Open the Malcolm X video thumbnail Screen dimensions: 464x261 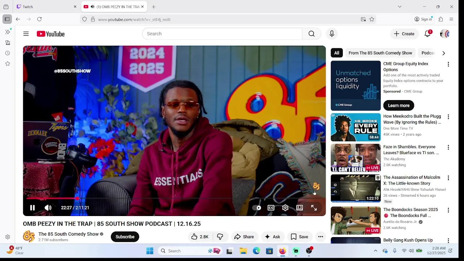point(356,188)
